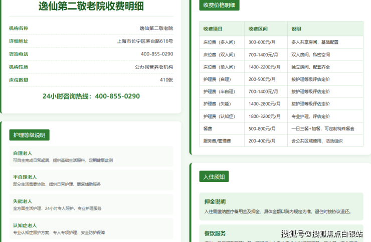Click the value 公办民营养老机构

(x=154, y=67)
